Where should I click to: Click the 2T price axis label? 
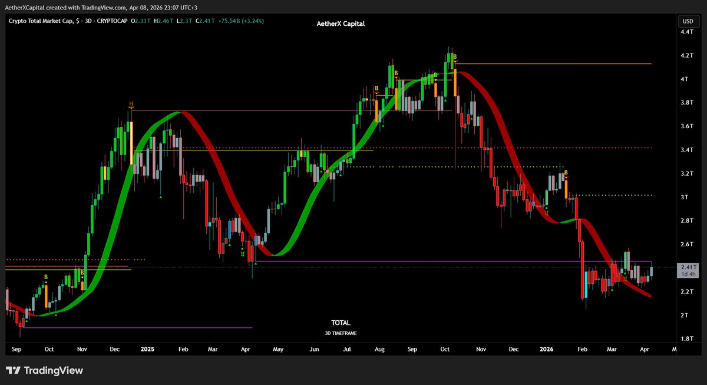tap(685, 315)
